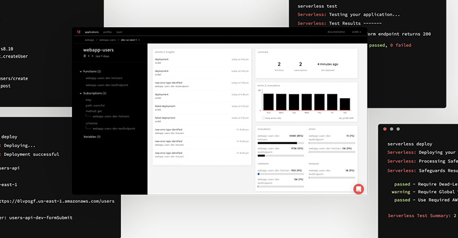The height and width of the screenshot is (238, 458).
Task: Open the account menu dropdown at top right
Action: 356,32
